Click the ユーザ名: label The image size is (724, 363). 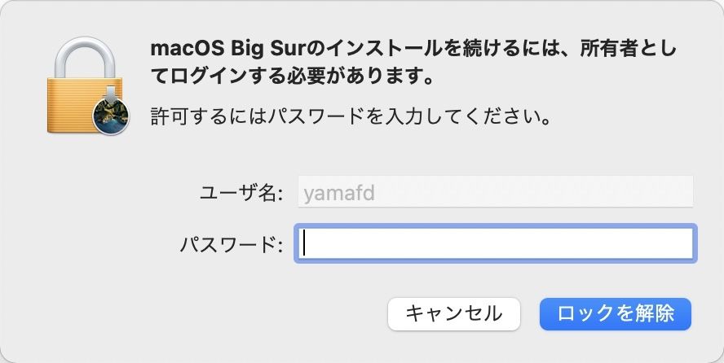241,193
